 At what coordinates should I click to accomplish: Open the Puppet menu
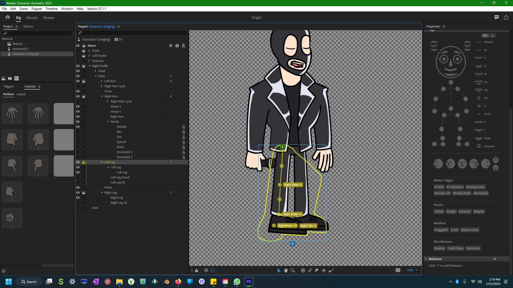coord(36,9)
